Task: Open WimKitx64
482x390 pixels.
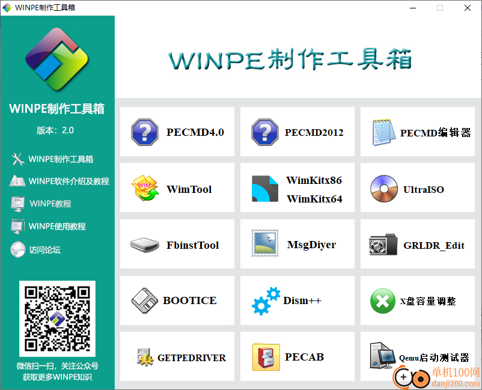Action: 314,199
